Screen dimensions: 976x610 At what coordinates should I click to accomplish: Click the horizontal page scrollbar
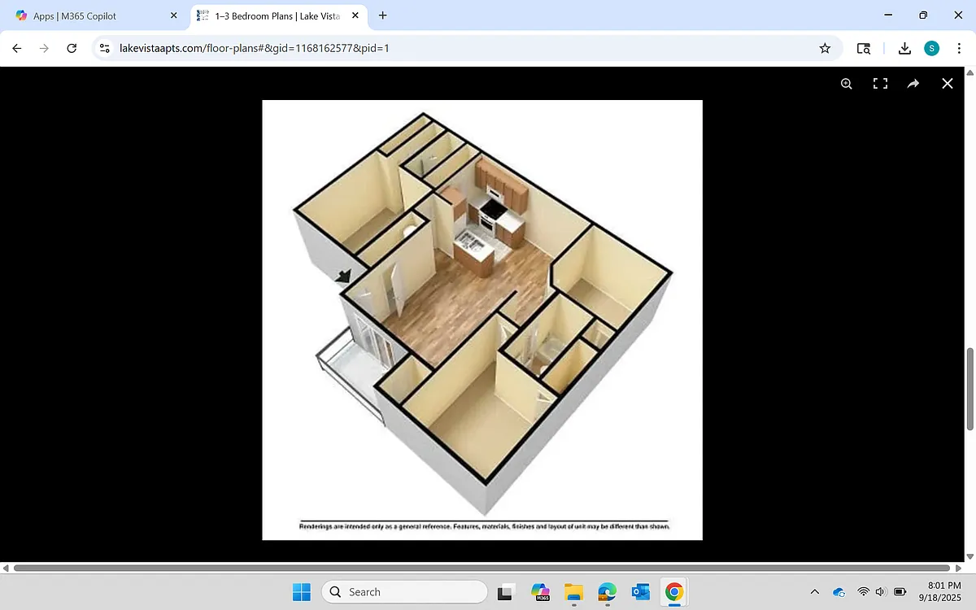(x=481, y=568)
